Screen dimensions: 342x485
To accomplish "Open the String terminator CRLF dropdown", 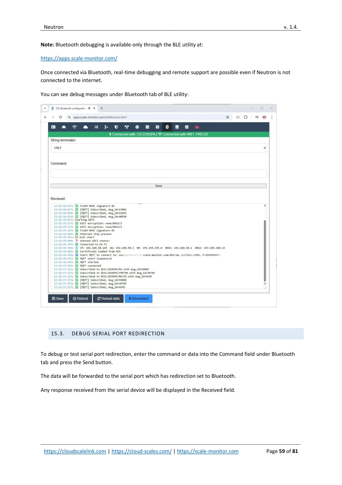I will (x=159, y=148).
